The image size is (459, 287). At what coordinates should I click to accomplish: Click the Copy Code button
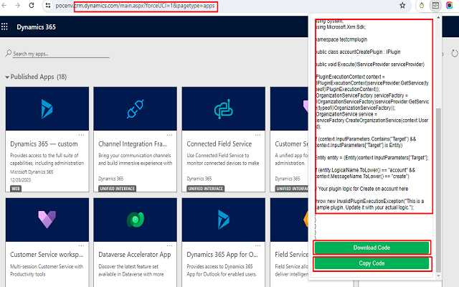[372, 263]
